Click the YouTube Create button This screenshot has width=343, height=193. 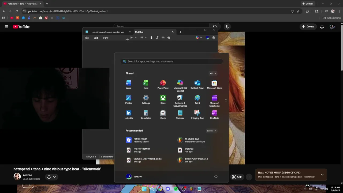(308, 27)
